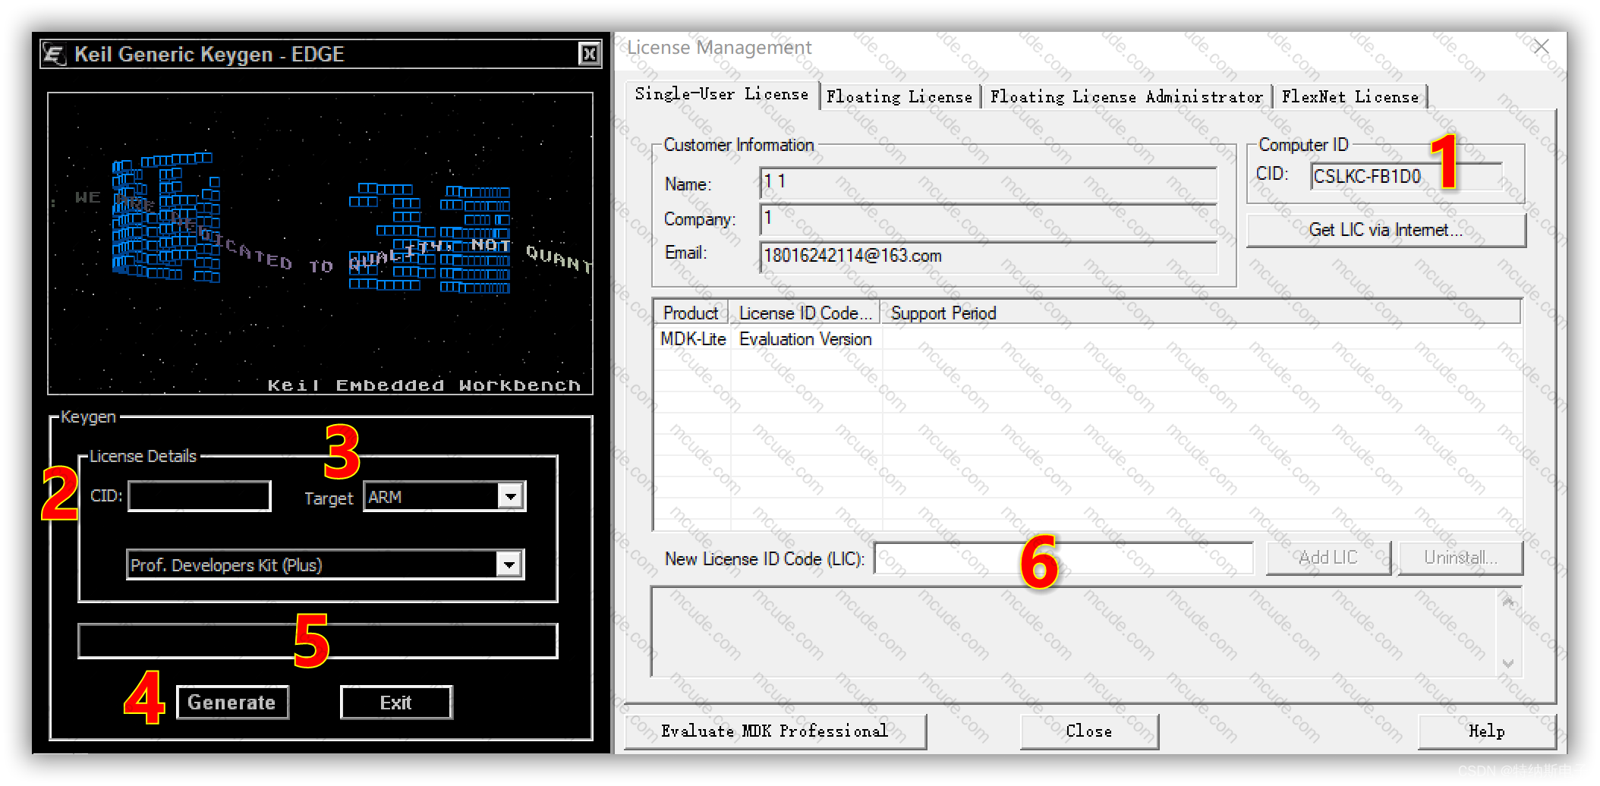Click Evaluate MDK Professional

pyautogui.click(x=775, y=731)
